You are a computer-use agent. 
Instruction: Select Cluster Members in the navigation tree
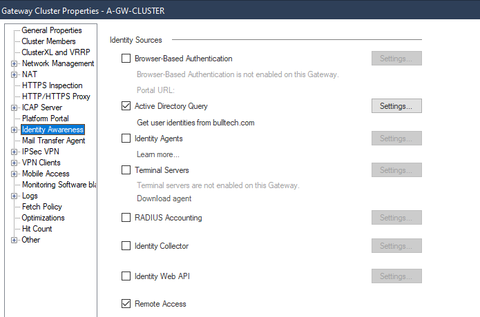click(x=48, y=41)
